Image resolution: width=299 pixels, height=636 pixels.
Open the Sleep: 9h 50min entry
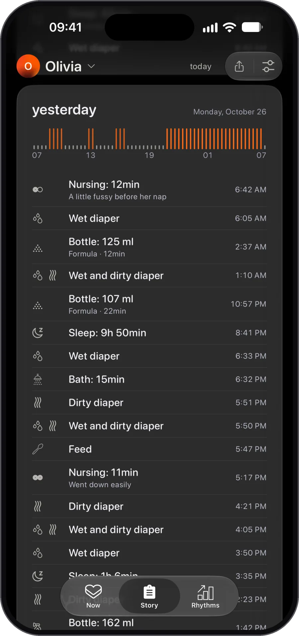click(x=149, y=333)
